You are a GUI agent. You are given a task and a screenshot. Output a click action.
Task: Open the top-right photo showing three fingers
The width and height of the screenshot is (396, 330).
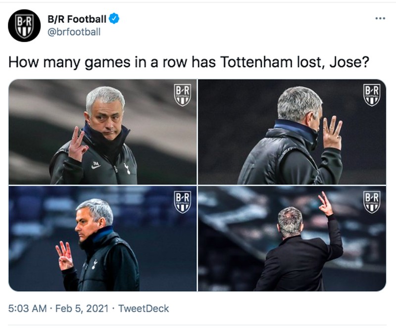[292, 131]
